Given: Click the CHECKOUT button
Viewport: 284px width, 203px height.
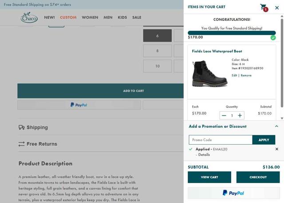Looking at the screenshot, I should click(x=258, y=177).
